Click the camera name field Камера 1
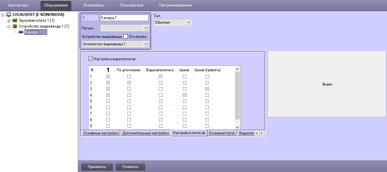This screenshot has height=172, width=387. 124,18
